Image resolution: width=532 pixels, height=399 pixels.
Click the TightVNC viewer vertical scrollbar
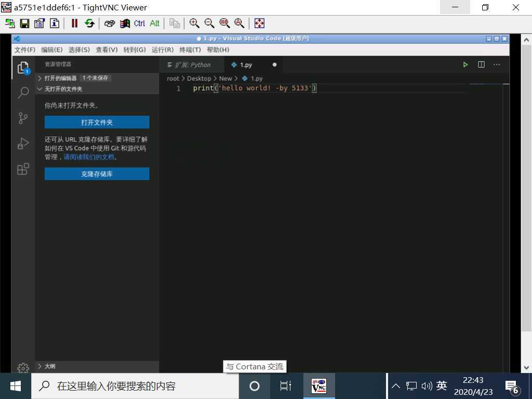pyautogui.click(x=526, y=188)
